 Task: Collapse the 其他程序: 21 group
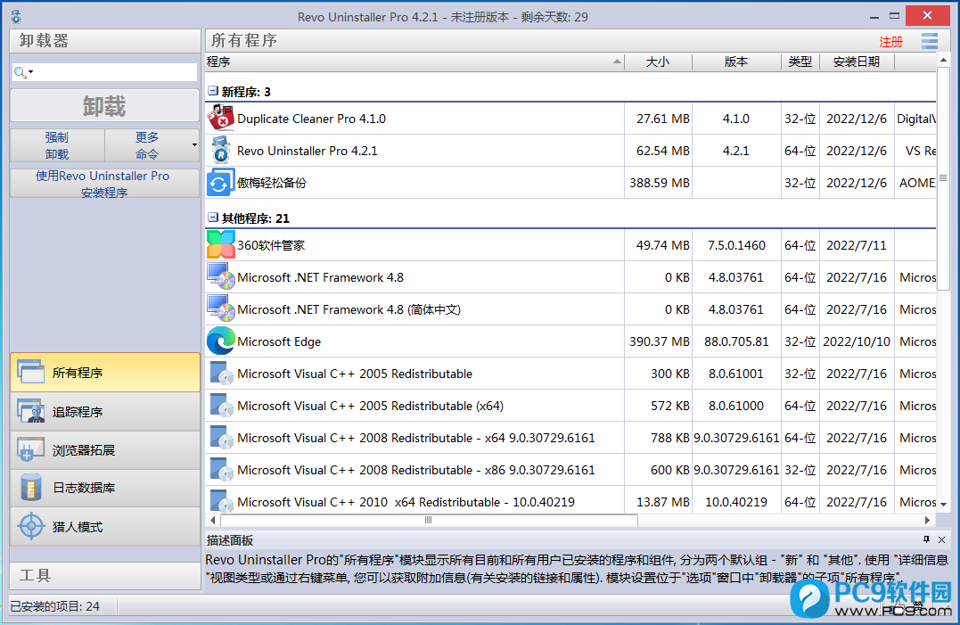[213, 218]
